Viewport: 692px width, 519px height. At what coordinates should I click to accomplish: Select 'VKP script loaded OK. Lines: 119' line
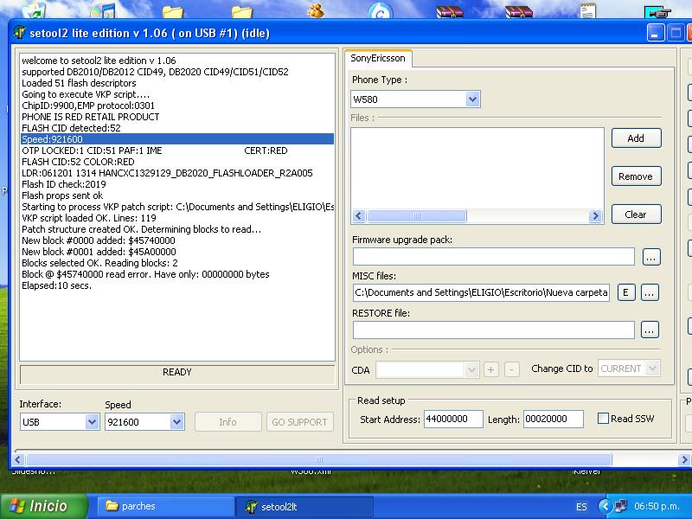click(x=89, y=218)
